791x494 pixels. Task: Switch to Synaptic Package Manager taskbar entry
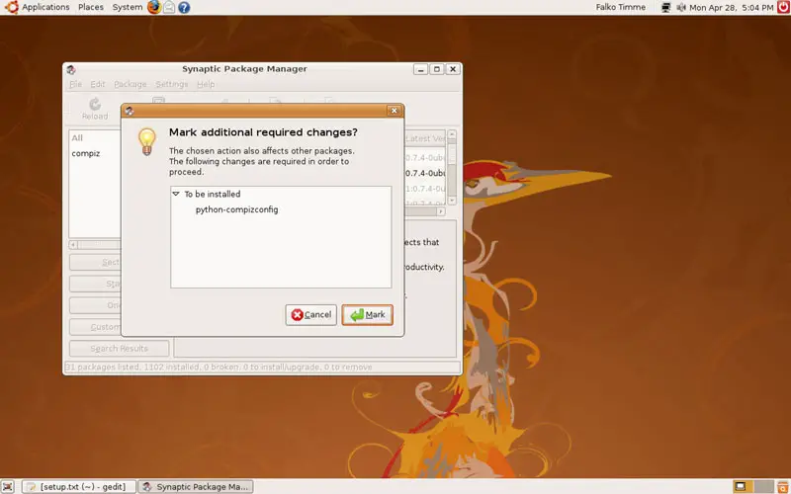196,487
